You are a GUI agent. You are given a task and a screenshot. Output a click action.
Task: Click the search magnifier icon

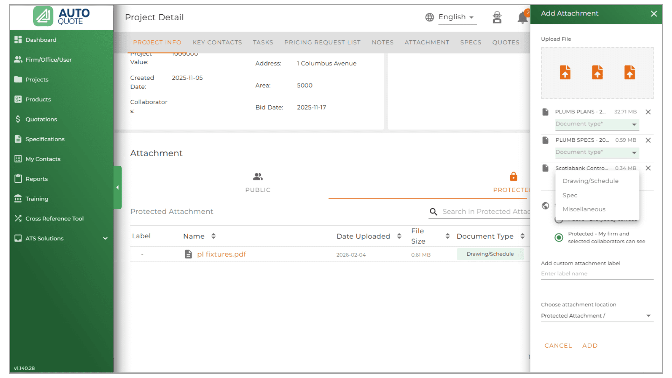point(433,212)
